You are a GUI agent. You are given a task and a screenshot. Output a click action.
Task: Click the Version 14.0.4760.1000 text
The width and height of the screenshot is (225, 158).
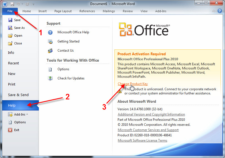pos(140,109)
